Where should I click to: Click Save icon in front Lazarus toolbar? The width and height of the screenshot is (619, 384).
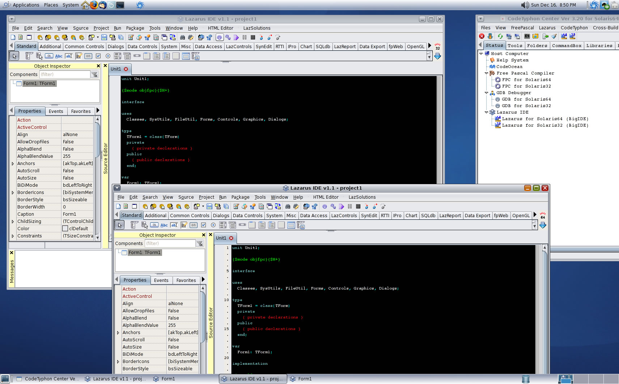[x=209, y=206]
